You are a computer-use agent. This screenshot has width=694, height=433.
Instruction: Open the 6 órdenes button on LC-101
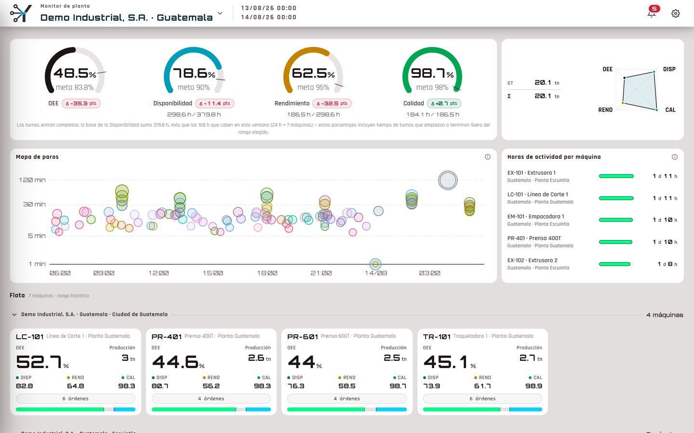[x=76, y=399]
